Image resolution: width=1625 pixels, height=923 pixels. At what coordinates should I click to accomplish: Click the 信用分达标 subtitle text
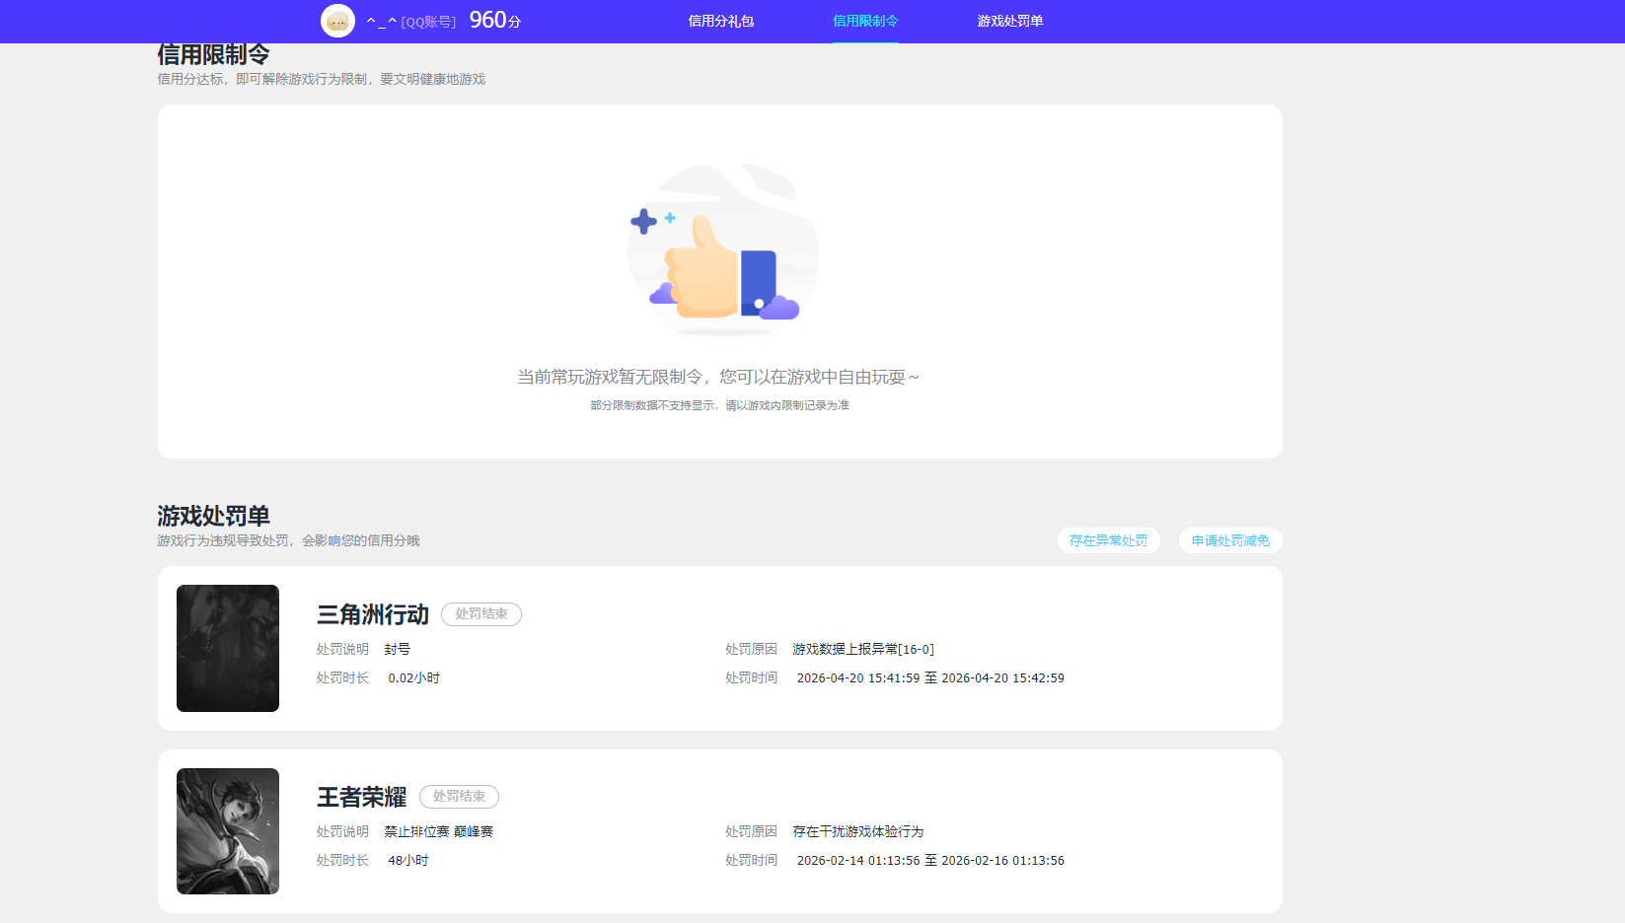[x=322, y=79]
